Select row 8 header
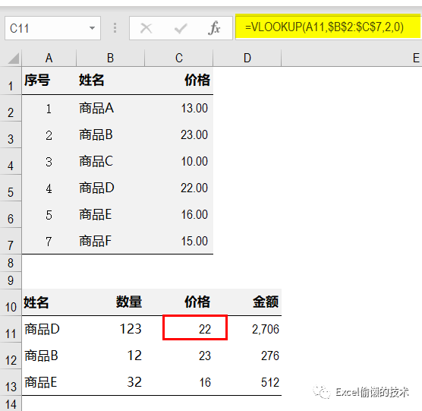The image size is (422, 411). point(11,263)
